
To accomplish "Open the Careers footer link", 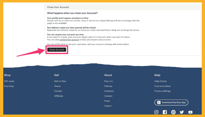I will pyautogui.click(x=108, y=96).
